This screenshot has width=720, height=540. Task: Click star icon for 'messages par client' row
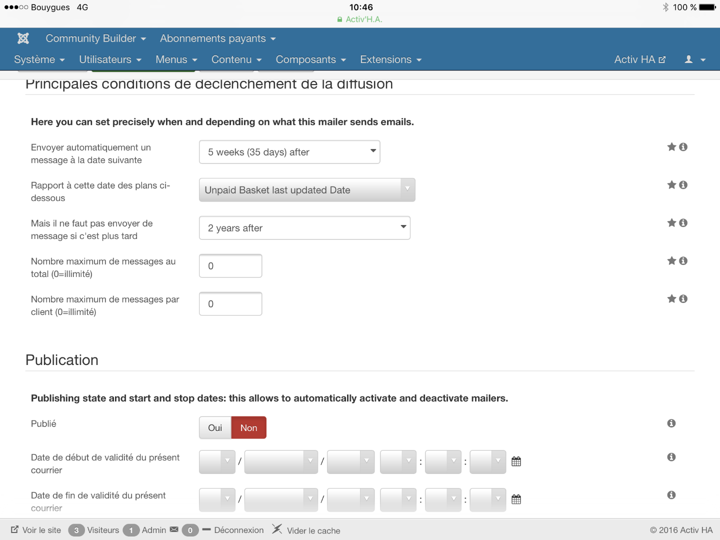(671, 299)
